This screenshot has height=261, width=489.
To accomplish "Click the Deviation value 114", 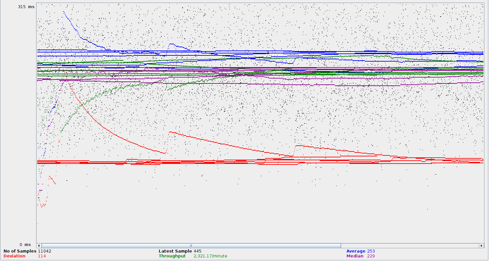I will [x=42, y=256].
